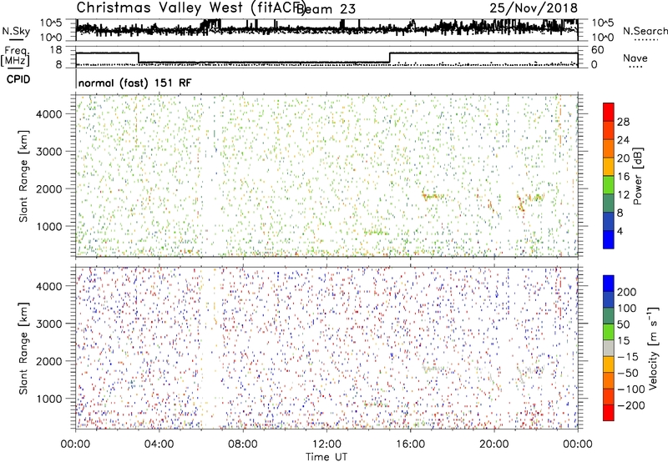Image resolution: width=668 pixels, height=462 pixels.
Task: Click '1000' tick on the velocity panel axis
Action: (x=48, y=399)
